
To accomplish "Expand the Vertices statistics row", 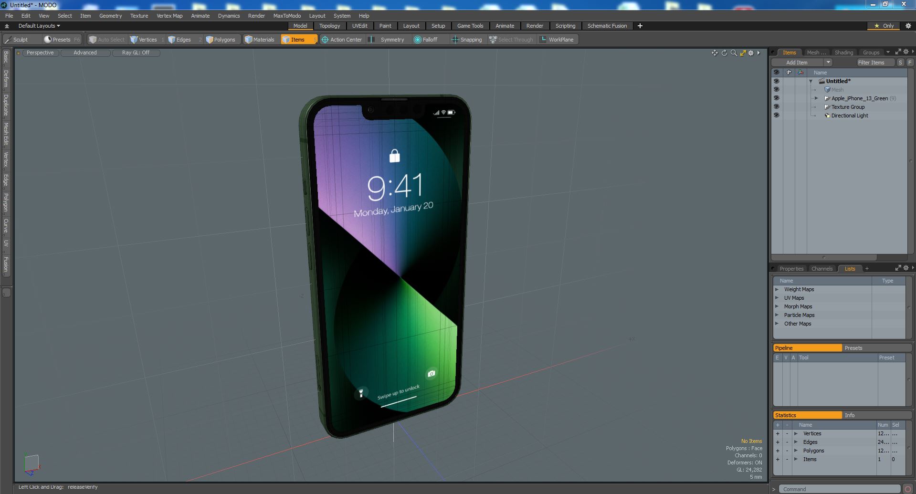I will 796,433.
